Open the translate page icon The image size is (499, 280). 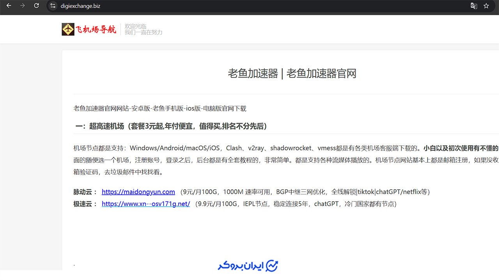474,6
